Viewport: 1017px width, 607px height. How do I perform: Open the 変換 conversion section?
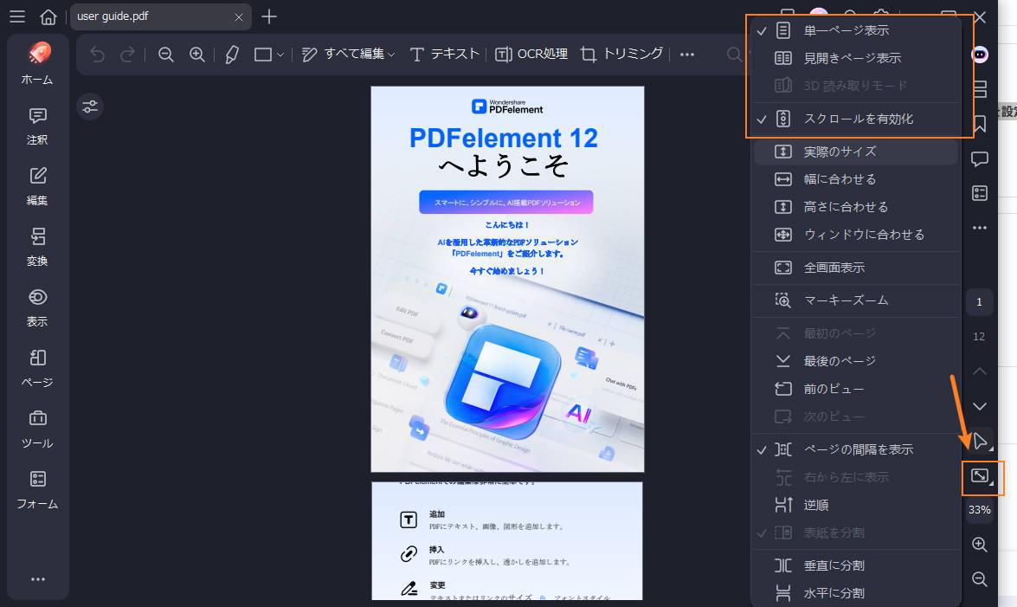(36, 247)
